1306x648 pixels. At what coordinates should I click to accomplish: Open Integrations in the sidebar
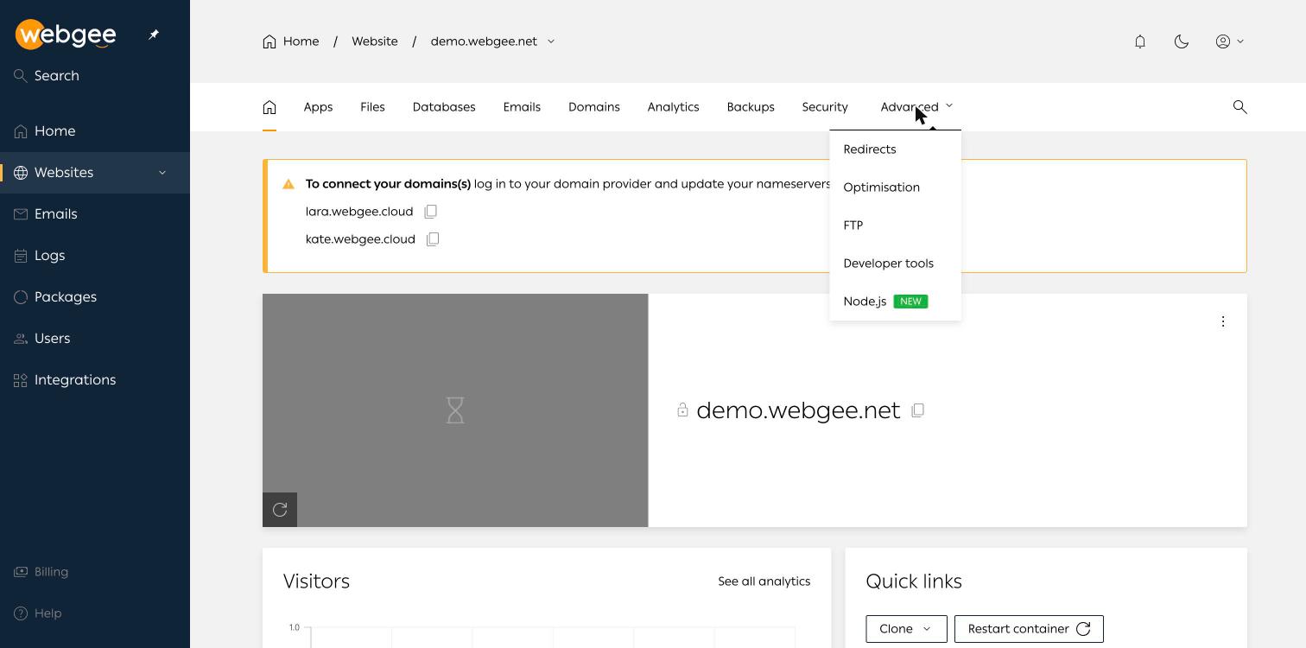95,380
